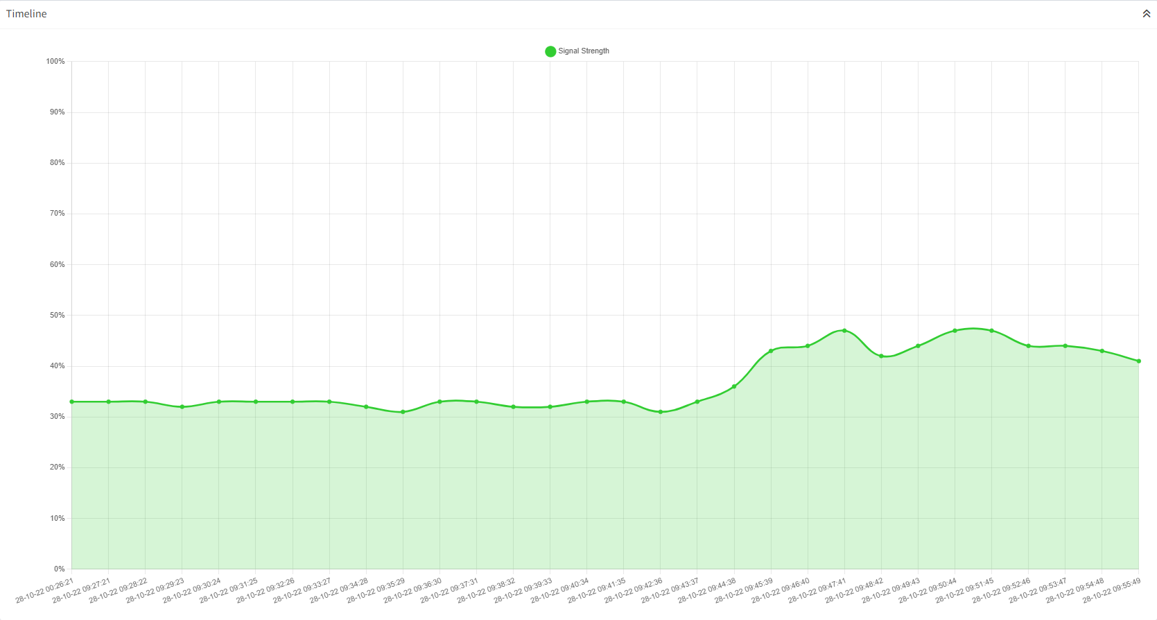This screenshot has width=1157, height=620.
Task: Click the 43% data point at 09:45:39
Action: coord(771,351)
